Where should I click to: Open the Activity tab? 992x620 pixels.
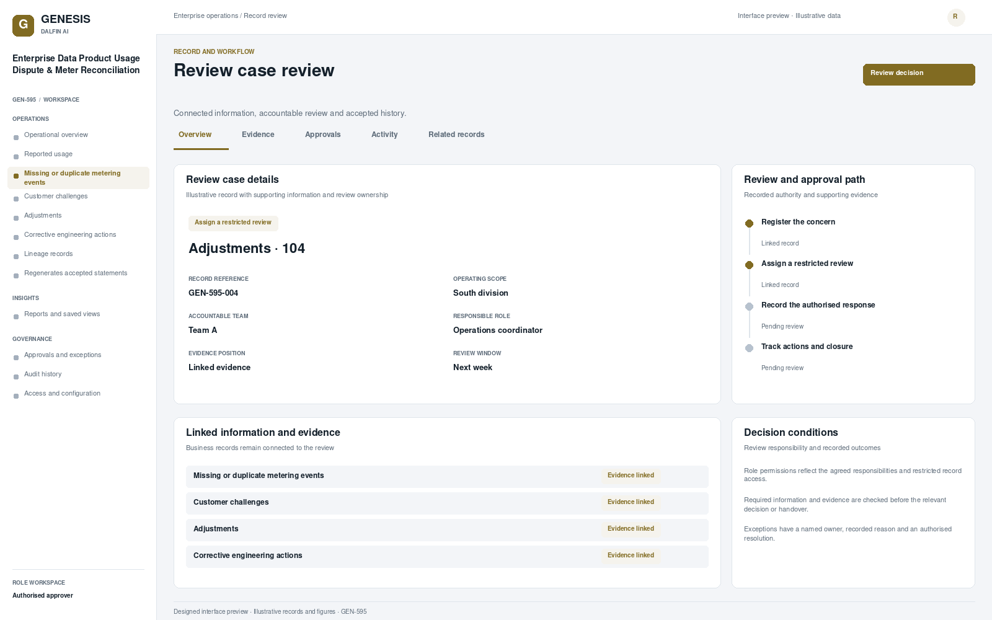(384, 135)
